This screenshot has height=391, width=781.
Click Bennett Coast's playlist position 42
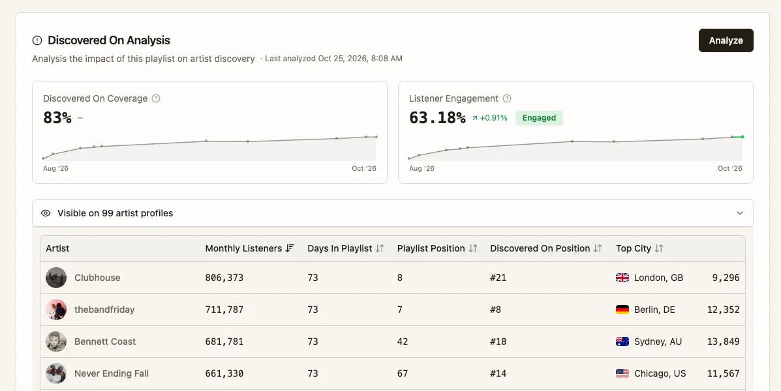tap(403, 341)
